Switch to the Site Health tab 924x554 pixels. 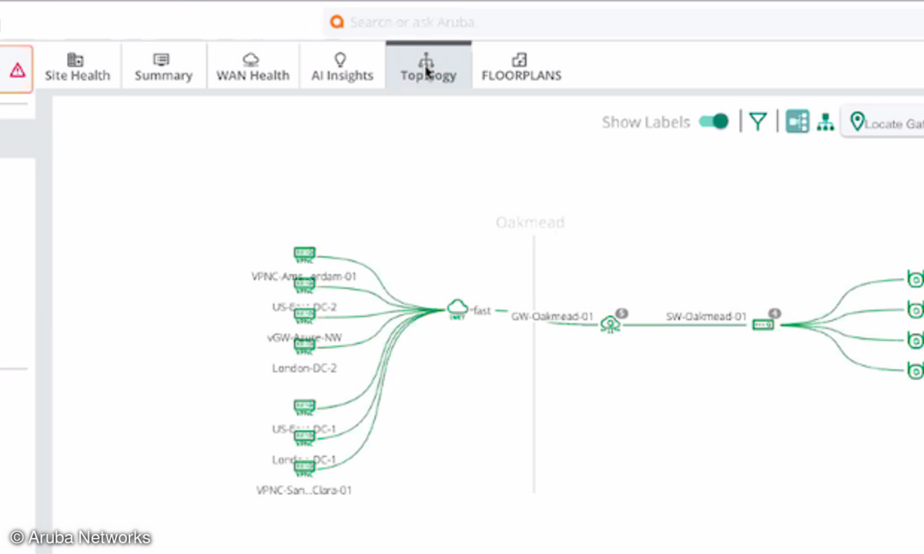pyautogui.click(x=77, y=67)
